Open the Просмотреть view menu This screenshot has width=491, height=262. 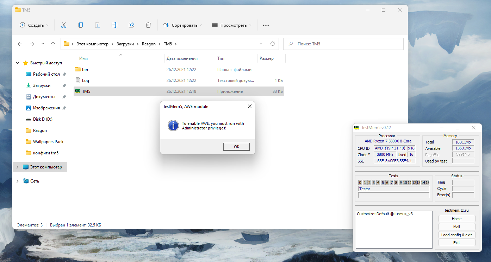232,25
